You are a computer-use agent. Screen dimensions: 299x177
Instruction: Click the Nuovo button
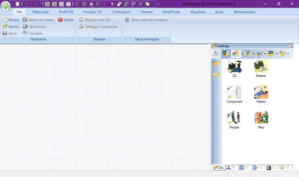11,20
